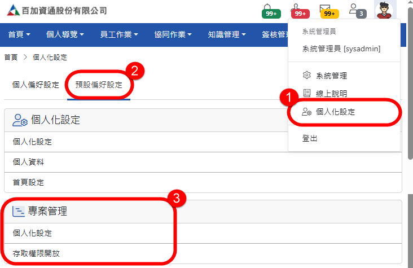Image resolution: width=413 pixels, height=268 pixels.
Task: Open the mail envelope icon
Action: pyautogui.click(x=326, y=10)
